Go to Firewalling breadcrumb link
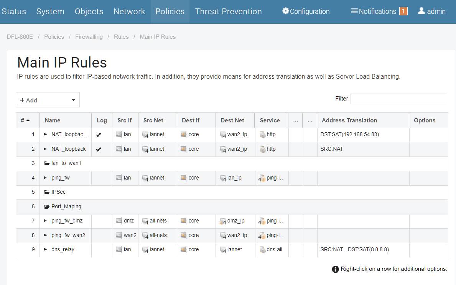456x285 pixels. (89, 37)
